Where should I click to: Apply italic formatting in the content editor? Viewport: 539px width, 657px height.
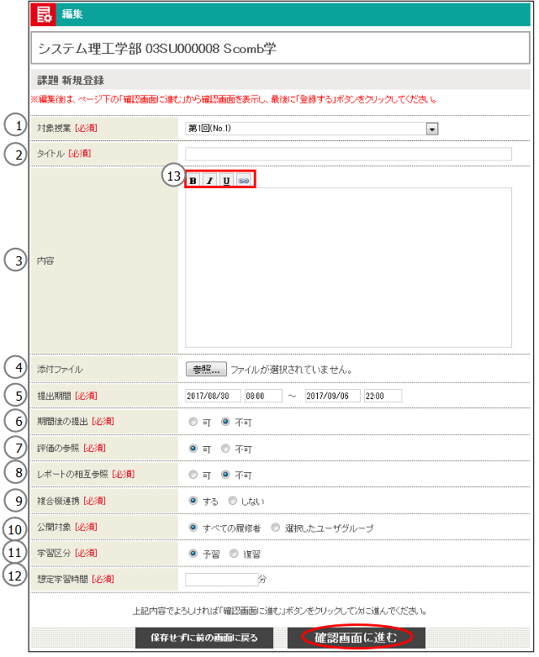coord(209,180)
